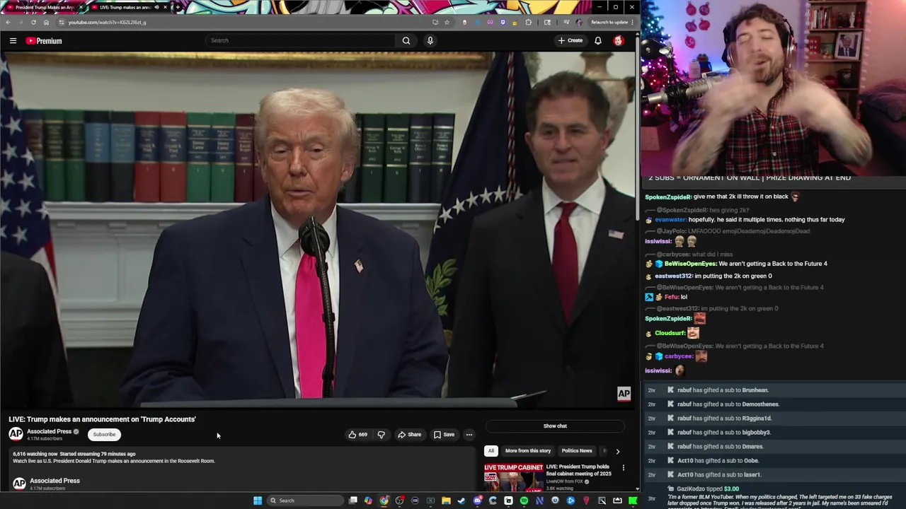Image resolution: width=906 pixels, height=509 pixels.
Task: Open browser extensions puzzle icon
Action: click(528, 22)
